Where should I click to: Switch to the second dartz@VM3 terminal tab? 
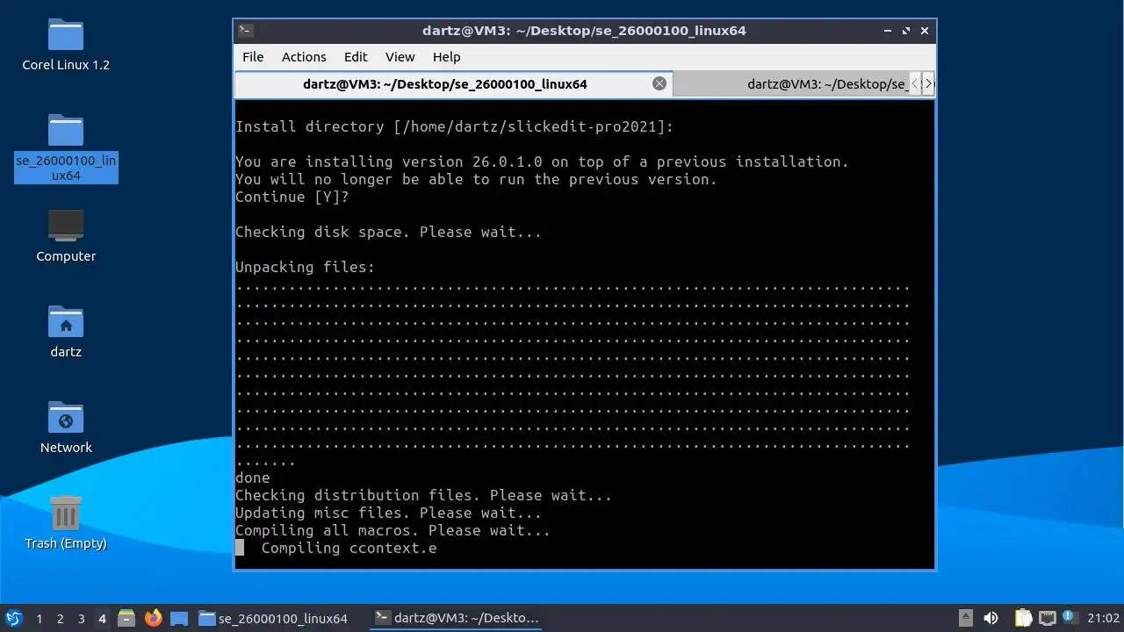point(790,84)
